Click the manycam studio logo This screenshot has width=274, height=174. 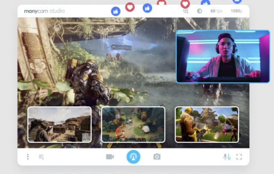45,11
